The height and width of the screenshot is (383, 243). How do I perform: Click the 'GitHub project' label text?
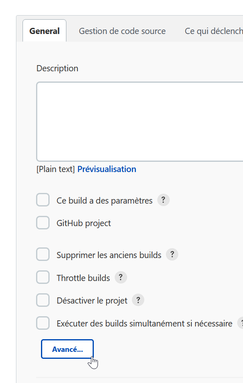coord(84,223)
